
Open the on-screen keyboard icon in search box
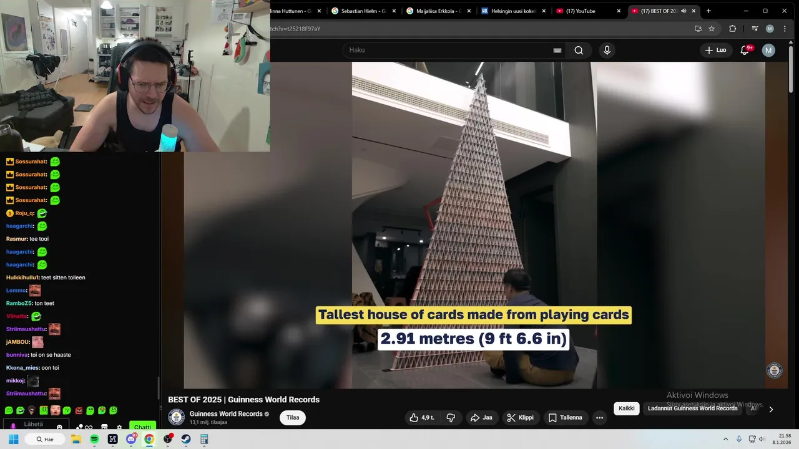(x=557, y=51)
